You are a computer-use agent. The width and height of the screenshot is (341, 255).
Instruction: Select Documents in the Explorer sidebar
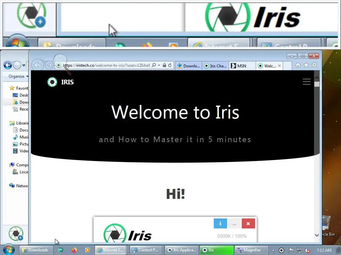click(x=21, y=130)
